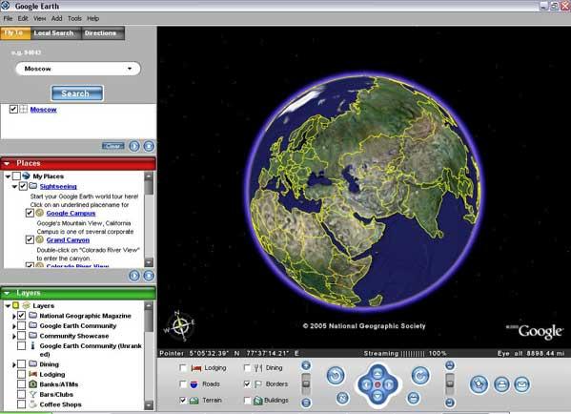571x414 pixels.
Task: Click the Coffee Shops layer icon
Action: [32, 404]
